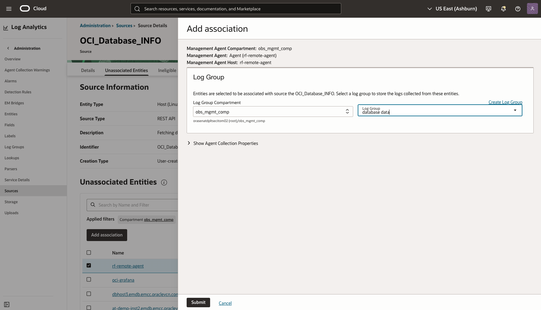The image size is (541, 310).
Task: Collapse the left side panel
Action: click(7, 305)
